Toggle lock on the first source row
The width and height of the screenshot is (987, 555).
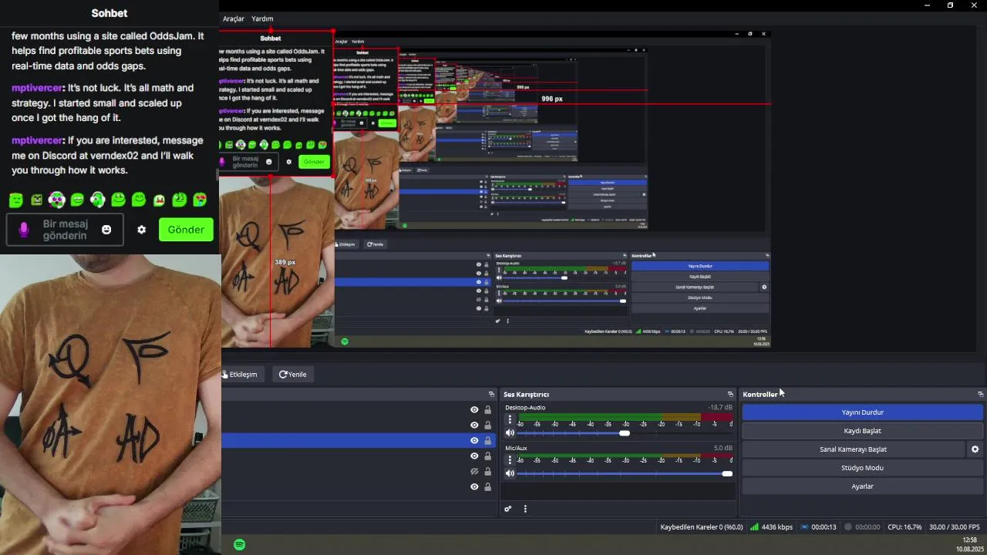click(x=487, y=410)
